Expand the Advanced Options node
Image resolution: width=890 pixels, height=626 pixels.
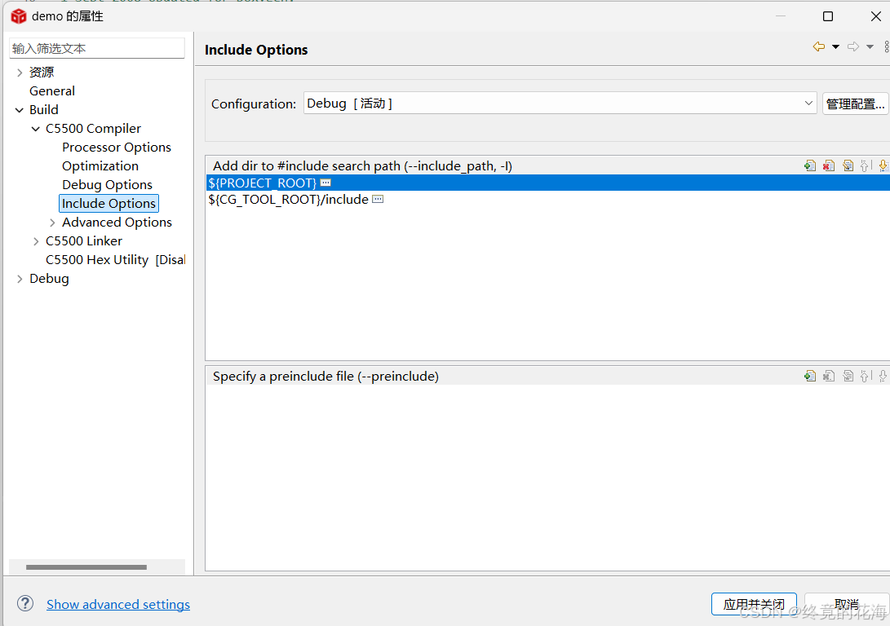click(x=52, y=223)
